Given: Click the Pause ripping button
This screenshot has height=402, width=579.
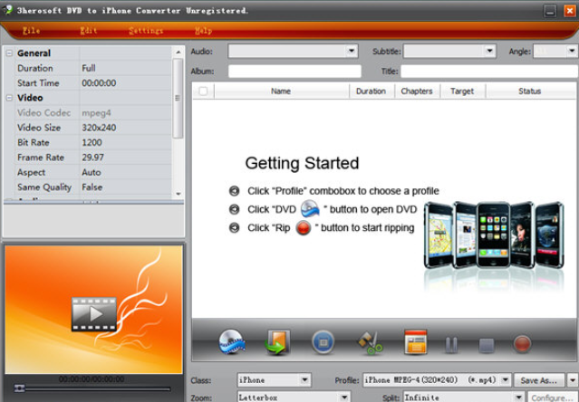Looking at the screenshot, I should pyautogui.click(x=451, y=344).
